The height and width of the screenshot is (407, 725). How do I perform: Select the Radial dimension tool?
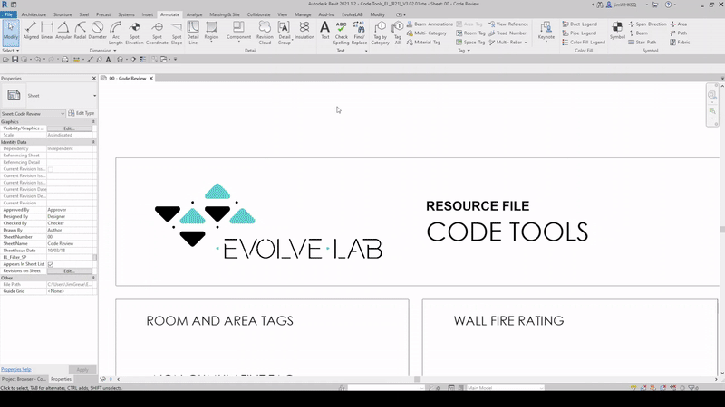[x=80, y=31]
